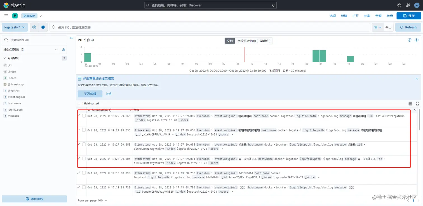
Task: Click 添加字段 button
Action: click(34, 199)
